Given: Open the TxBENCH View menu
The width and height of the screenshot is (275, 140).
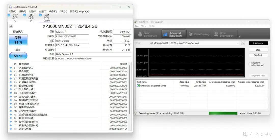Looking at the screenshot, I should pyautogui.click(x=144, y=26).
